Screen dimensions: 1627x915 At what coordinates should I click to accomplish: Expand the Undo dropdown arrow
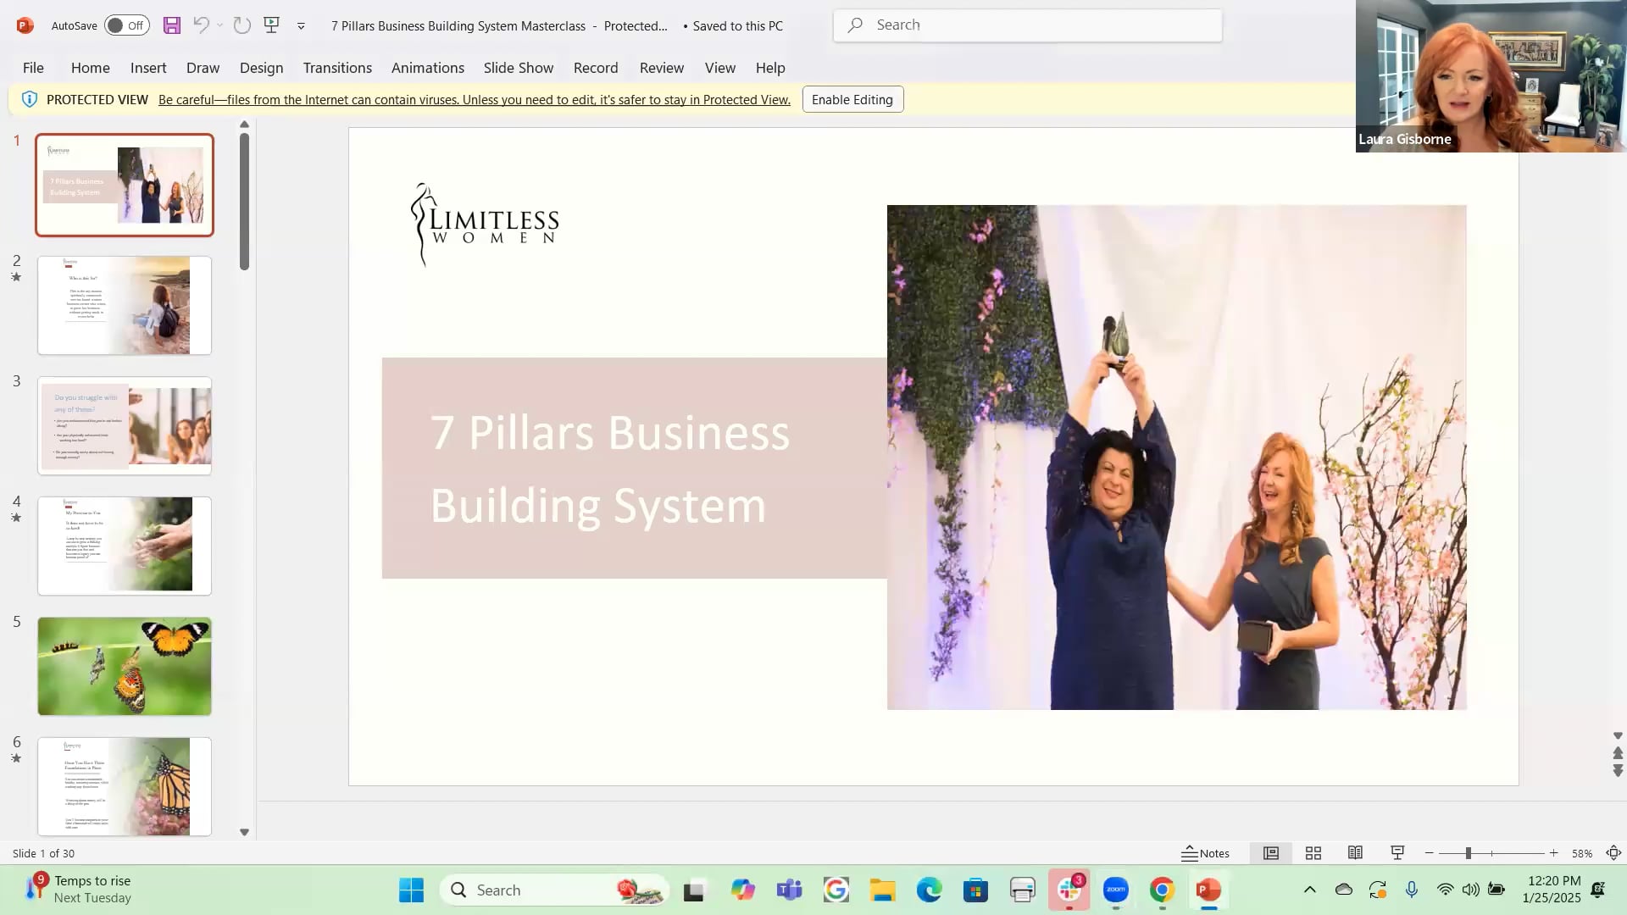click(219, 25)
